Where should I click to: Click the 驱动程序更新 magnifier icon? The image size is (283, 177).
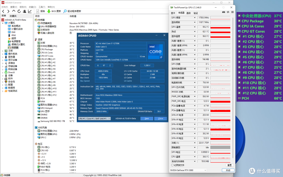tap(65, 11)
